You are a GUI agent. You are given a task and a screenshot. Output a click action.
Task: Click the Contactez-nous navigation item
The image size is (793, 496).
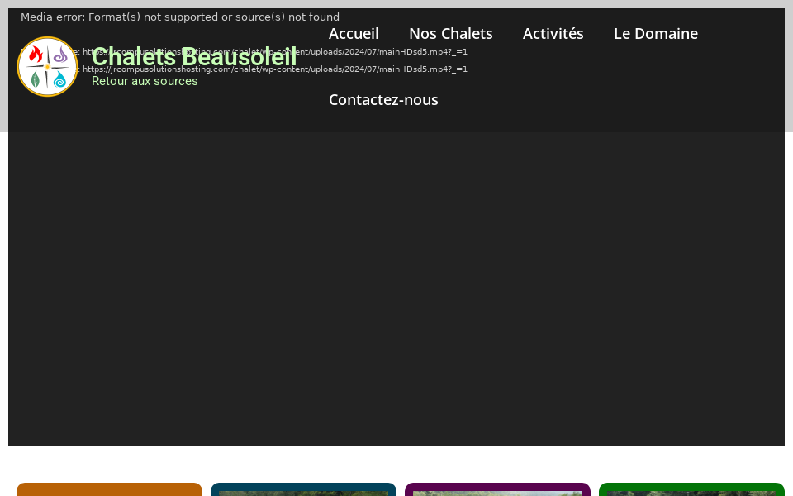[x=383, y=99]
